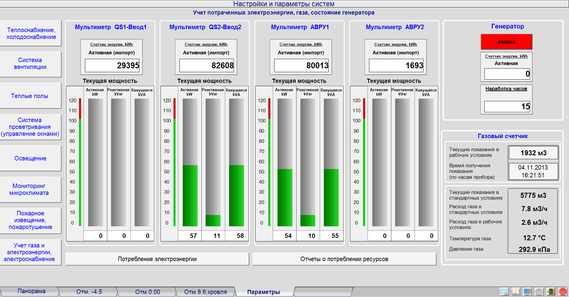569x297 pixels.
Task: Click the monitor with pencil icon
Action: [x=527, y=292]
